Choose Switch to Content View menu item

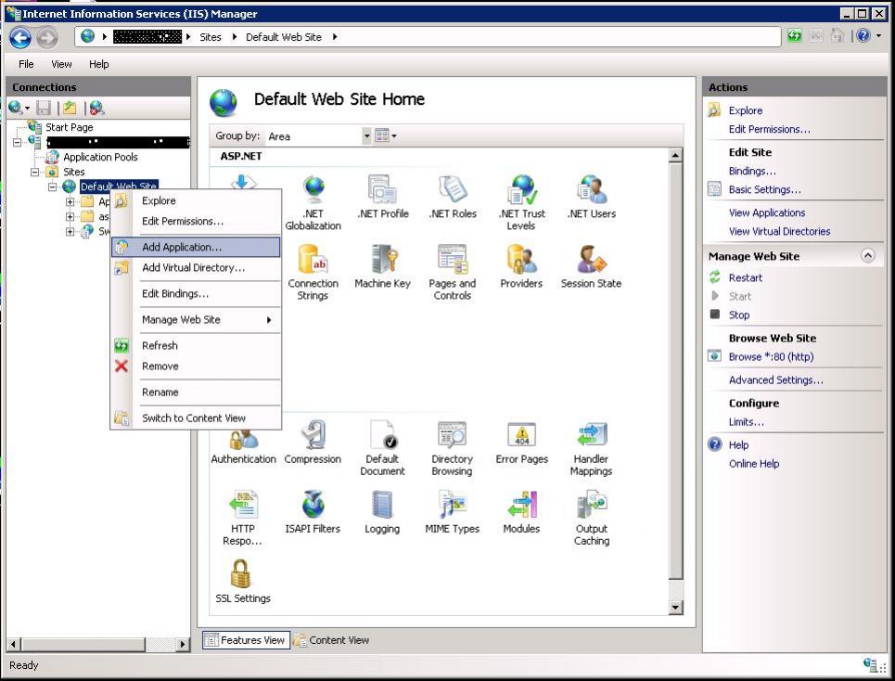pos(196,418)
